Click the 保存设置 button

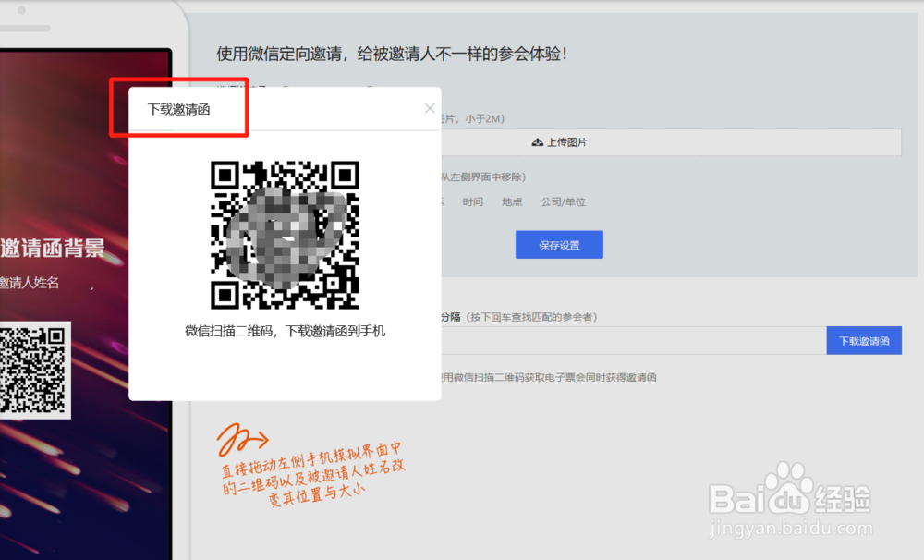click(559, 245)
